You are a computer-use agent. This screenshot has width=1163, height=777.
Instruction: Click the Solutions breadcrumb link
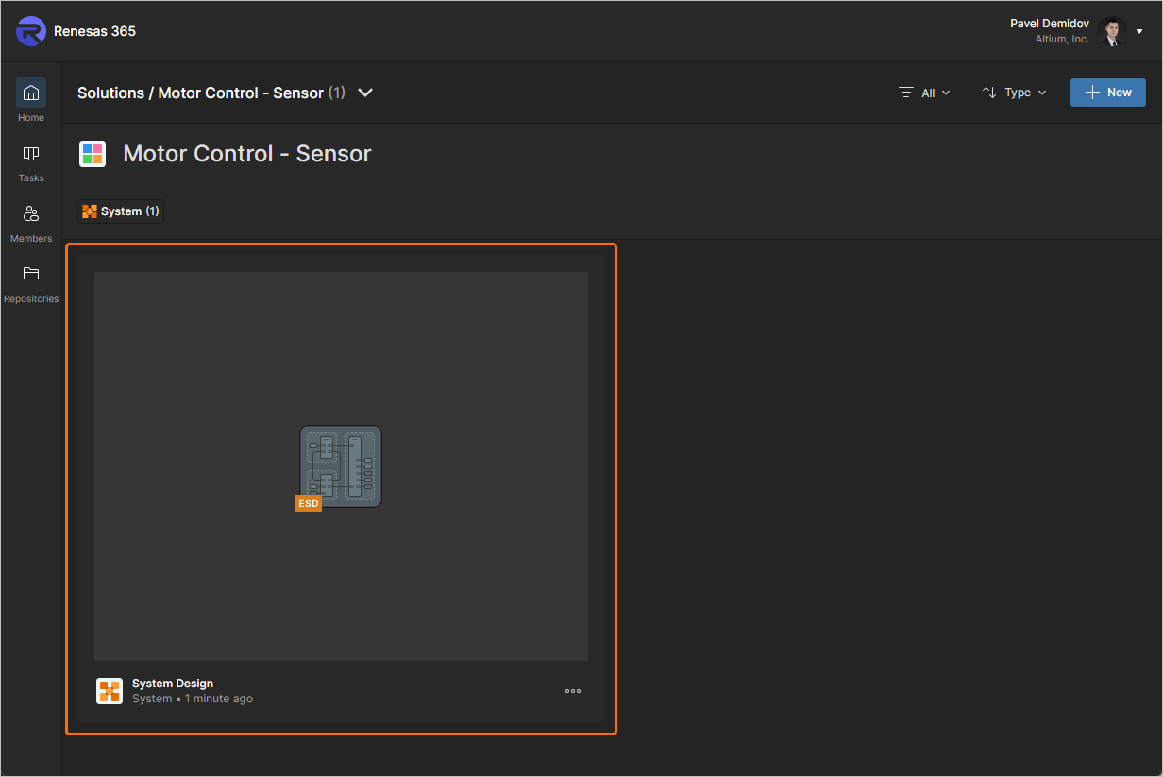point(110,93)
